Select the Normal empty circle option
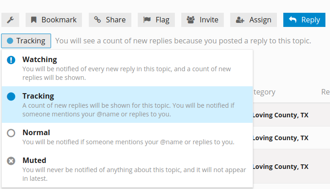This screenshot has width=330, height=189. [11, 133]
